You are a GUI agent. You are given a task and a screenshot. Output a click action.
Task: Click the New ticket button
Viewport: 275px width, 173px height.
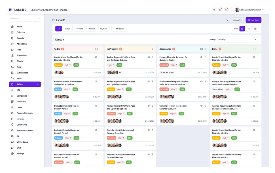click(x=253, y=20)
